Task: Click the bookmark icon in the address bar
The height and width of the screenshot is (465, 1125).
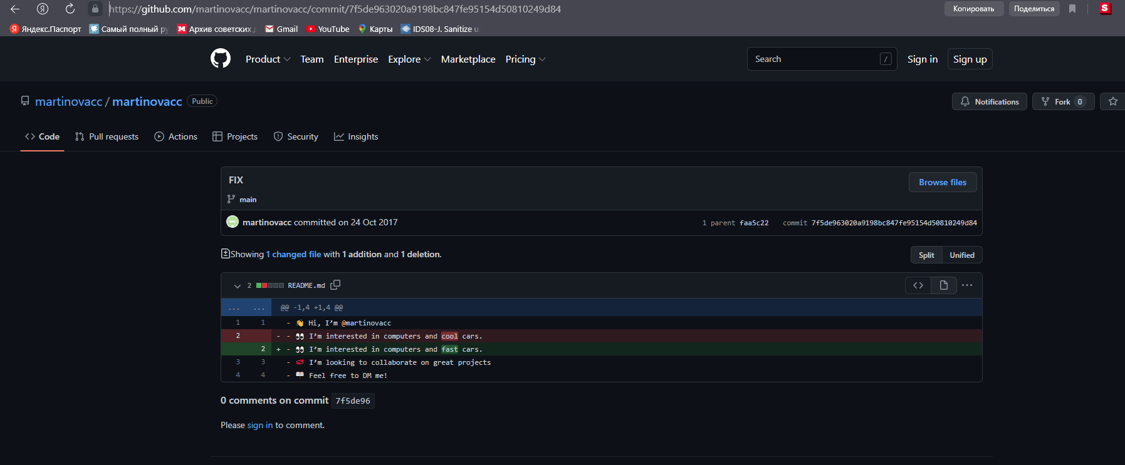Action: click(1072, 9)
